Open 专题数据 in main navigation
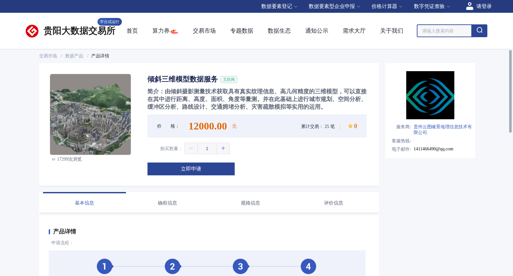513x276 pixels. (x=242, y=31)
